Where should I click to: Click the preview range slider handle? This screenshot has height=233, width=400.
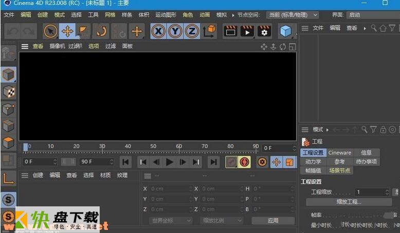pyautogui.click(x=68, y=162)
